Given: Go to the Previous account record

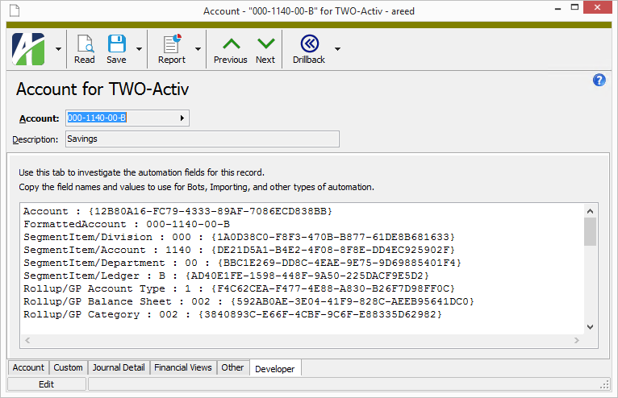Looking at the screenshot, I should (231, 49).
